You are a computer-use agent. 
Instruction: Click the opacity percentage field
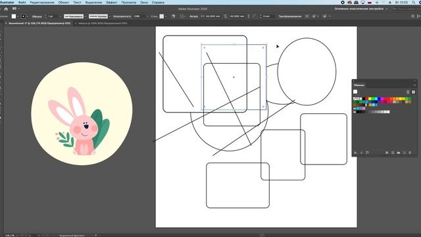(x=139, y=16)
